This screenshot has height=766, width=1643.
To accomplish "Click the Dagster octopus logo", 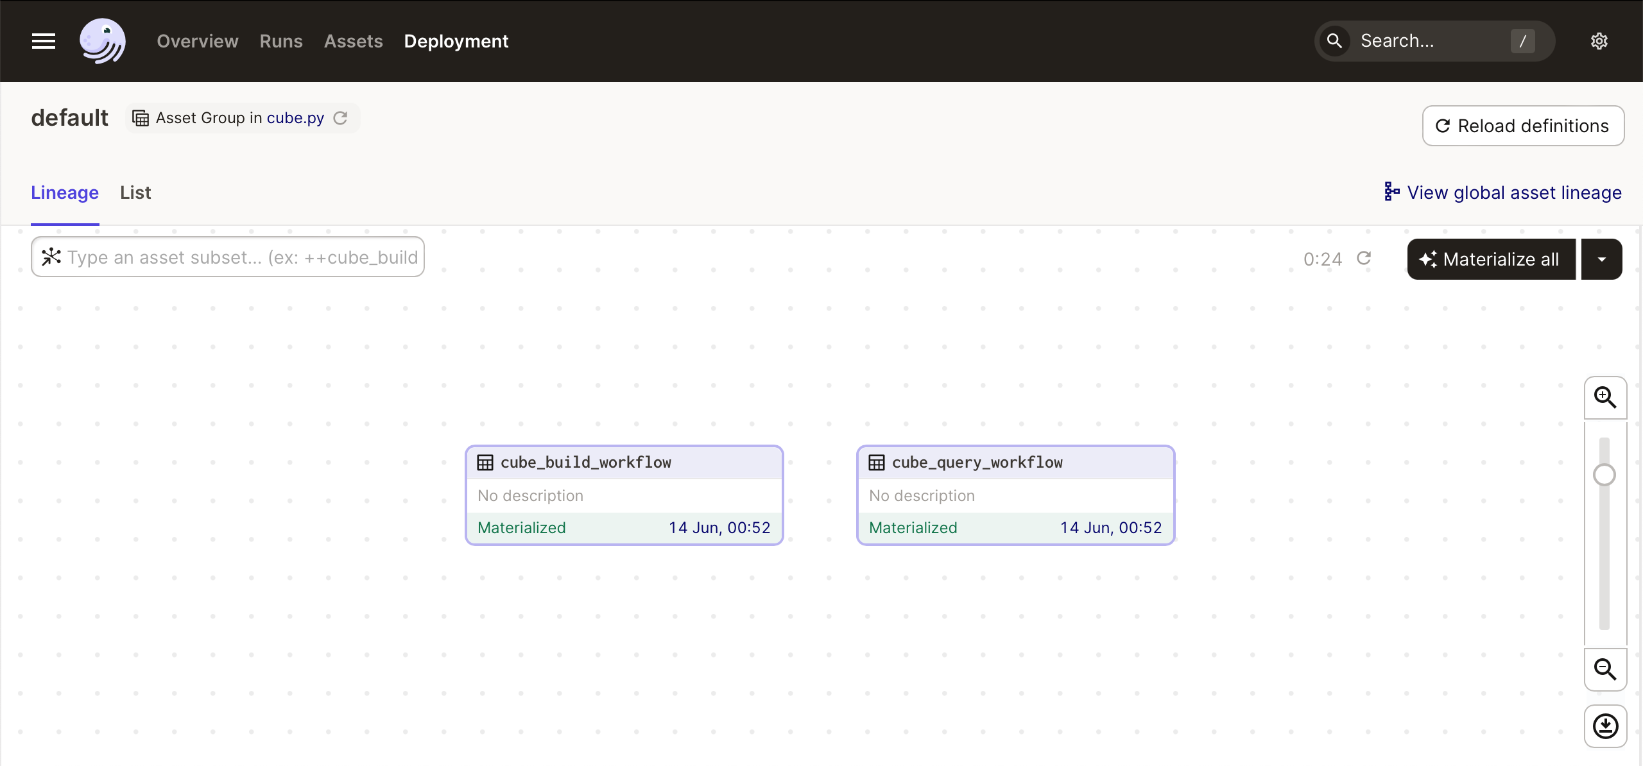I will [103, 41].
